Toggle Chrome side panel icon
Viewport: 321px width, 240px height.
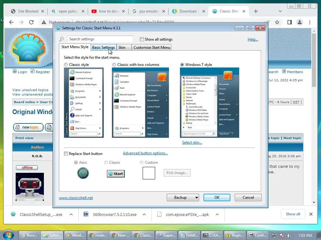[289, 22]
